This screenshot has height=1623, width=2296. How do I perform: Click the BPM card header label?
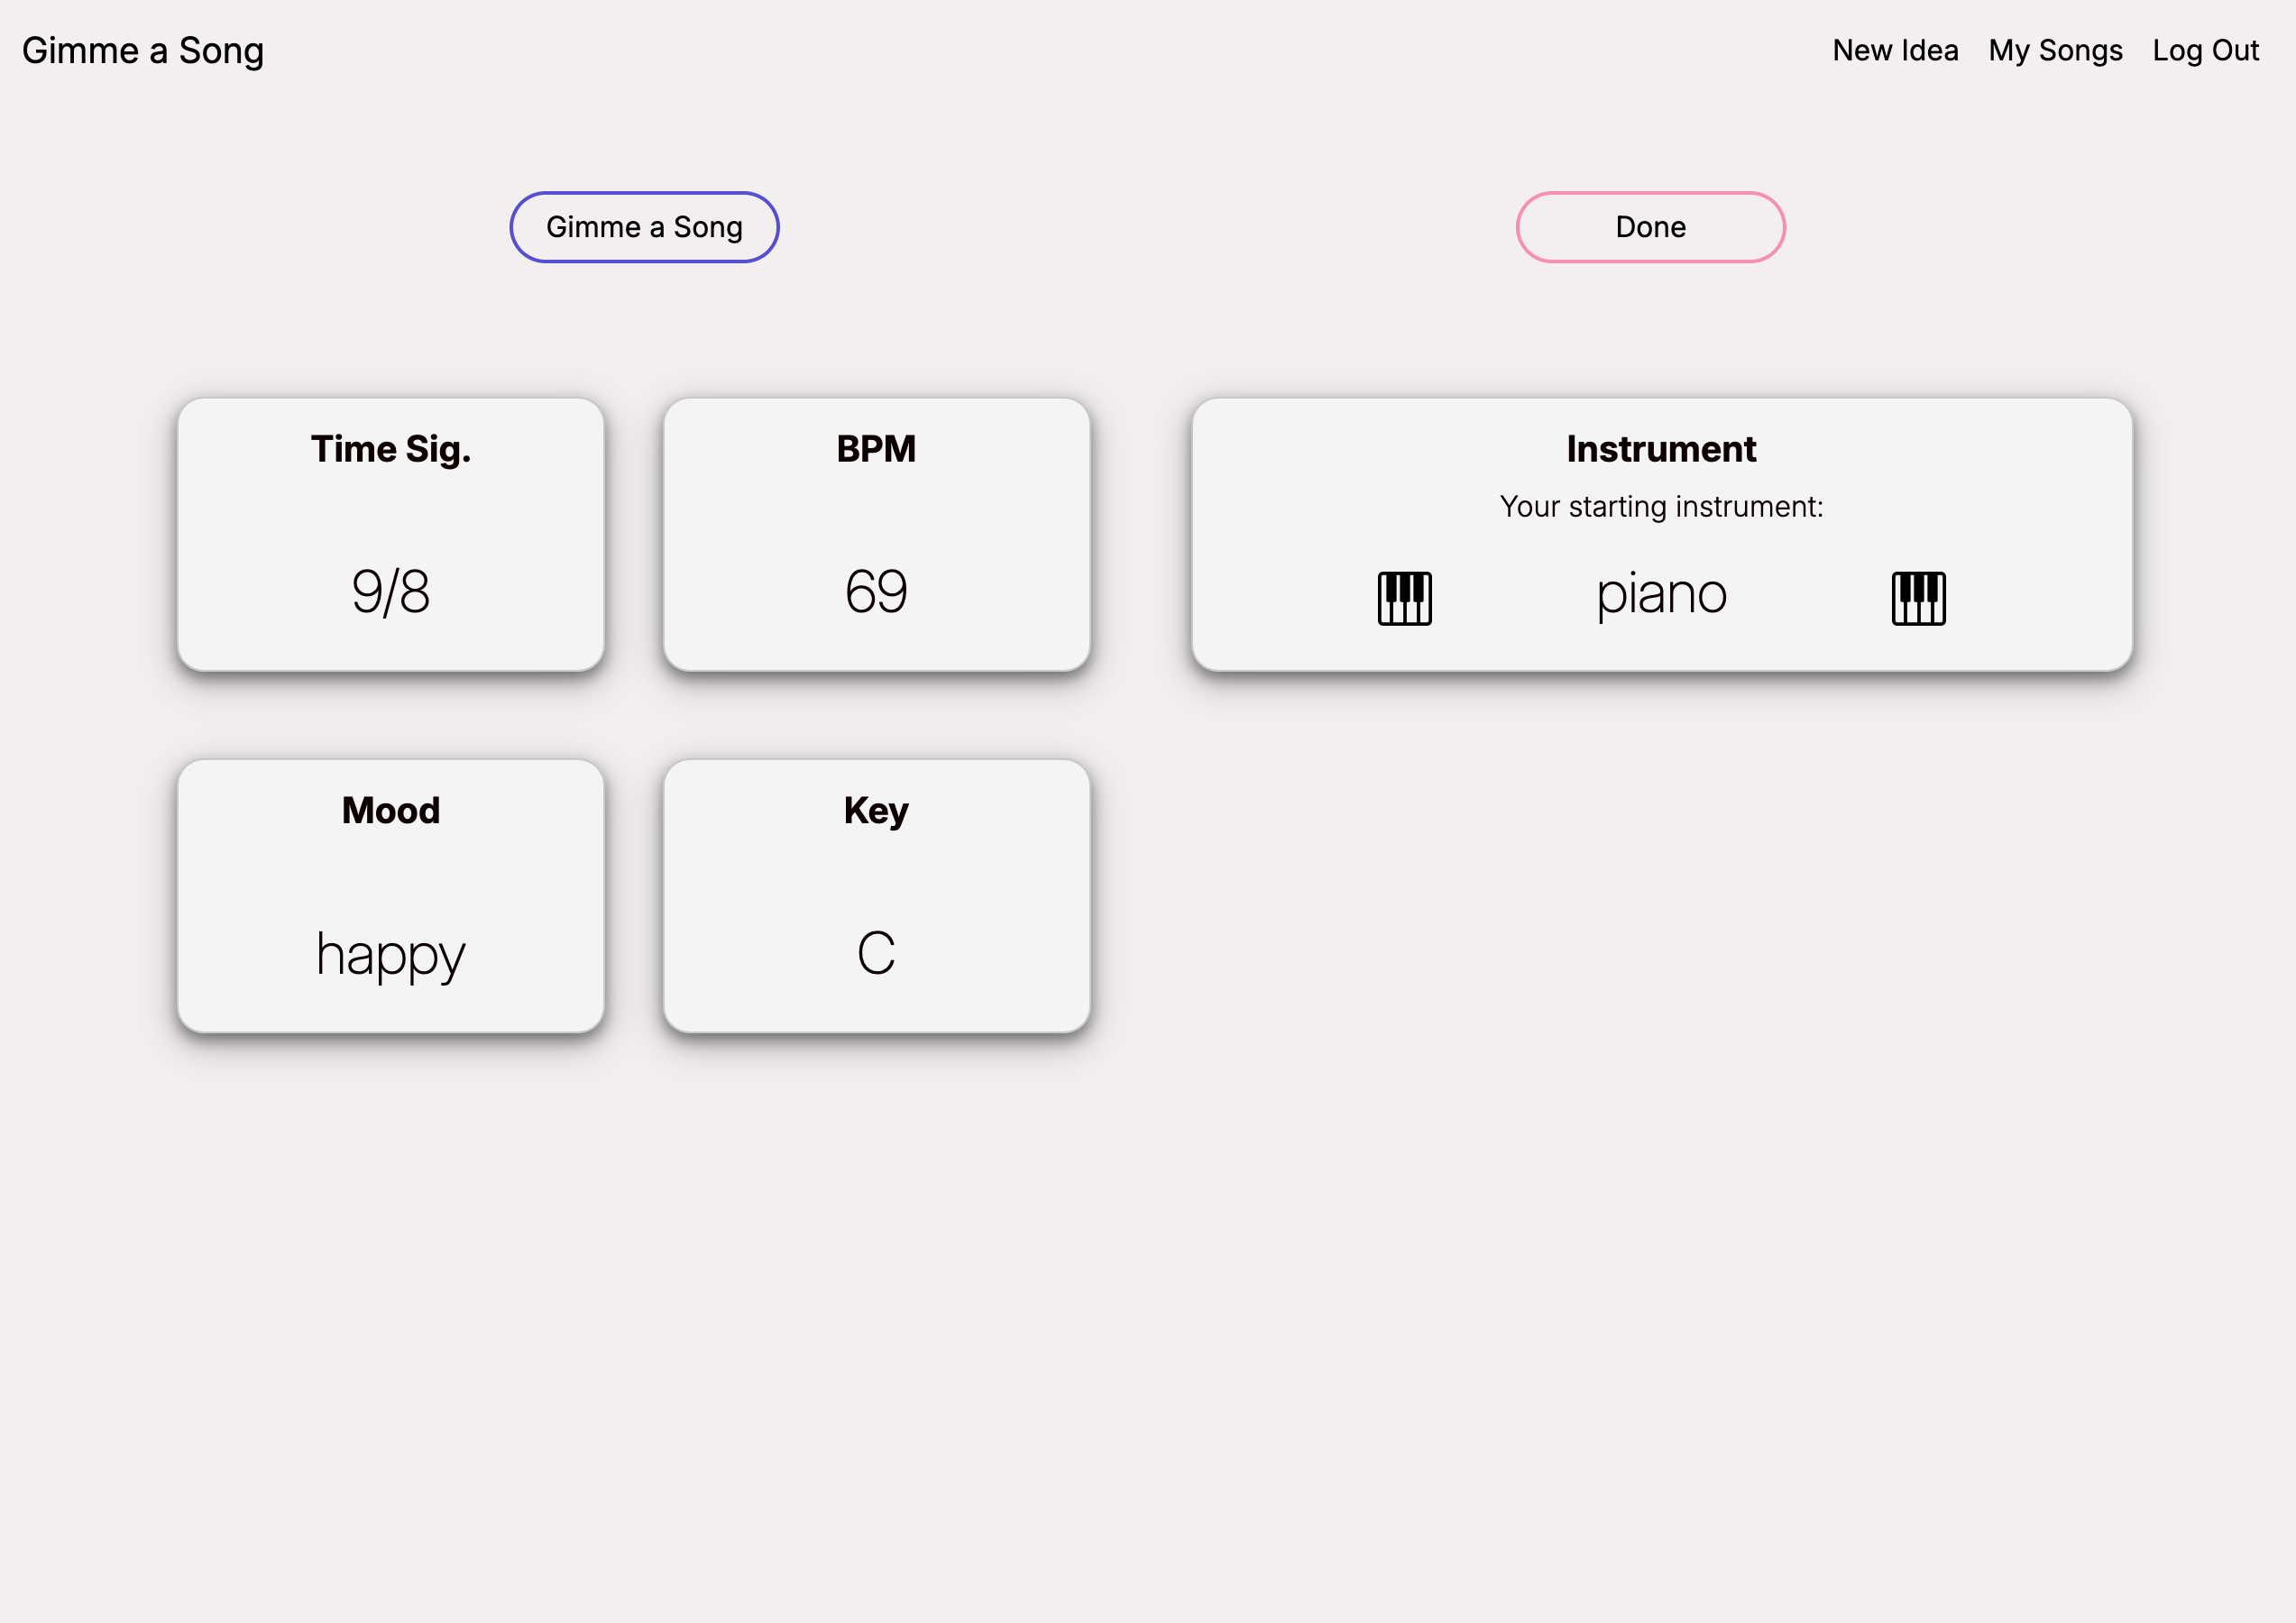pos(877,449)
